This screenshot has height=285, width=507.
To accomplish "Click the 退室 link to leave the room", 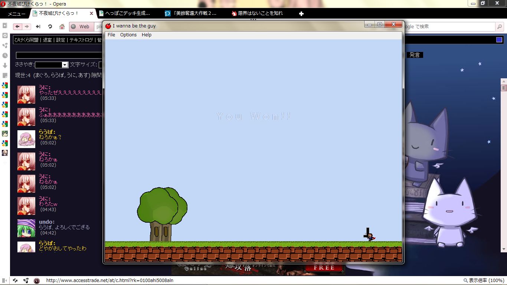I will [48, 40].
